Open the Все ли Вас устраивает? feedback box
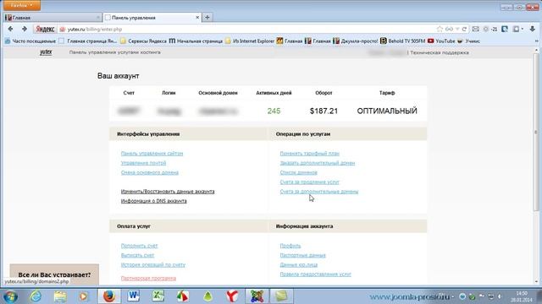542x304 pixels. tap(54, 274)
